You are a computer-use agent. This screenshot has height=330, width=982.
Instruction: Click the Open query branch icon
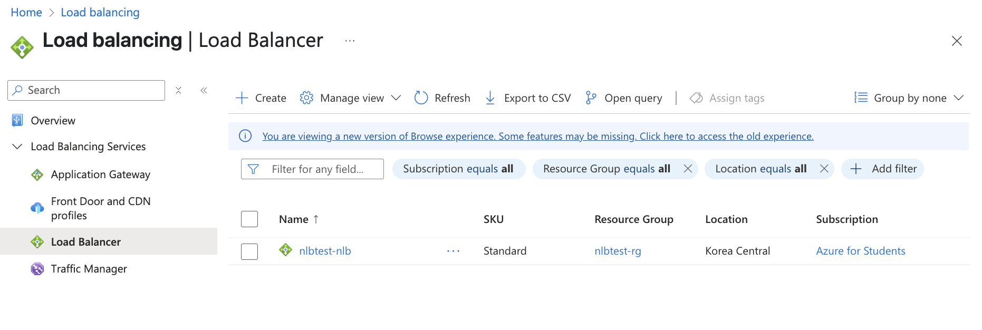591,98
